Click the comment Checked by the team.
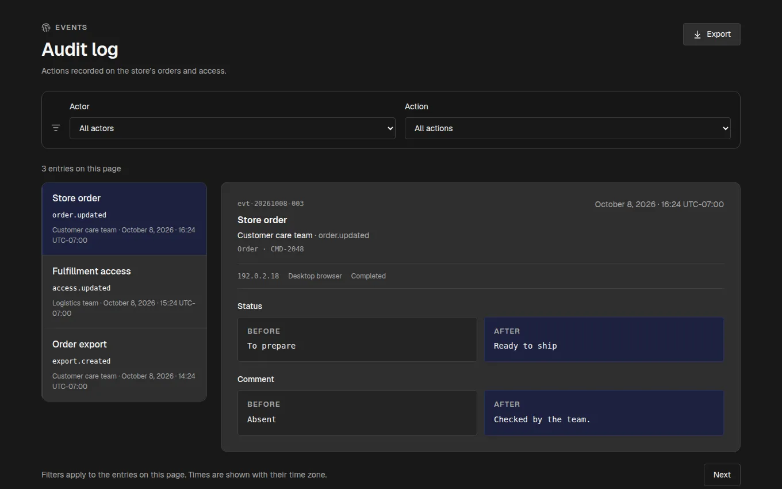Image resolution: width=782 pixels, height=489 pixels. click(x=542, y=419)
